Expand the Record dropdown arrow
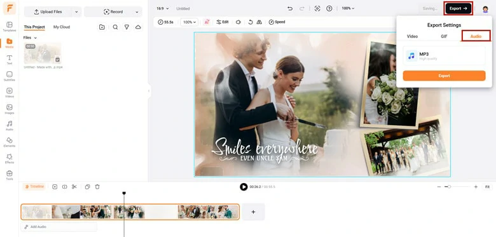The width and height of the screenshot is (496, 237). [x=137, y=12]
